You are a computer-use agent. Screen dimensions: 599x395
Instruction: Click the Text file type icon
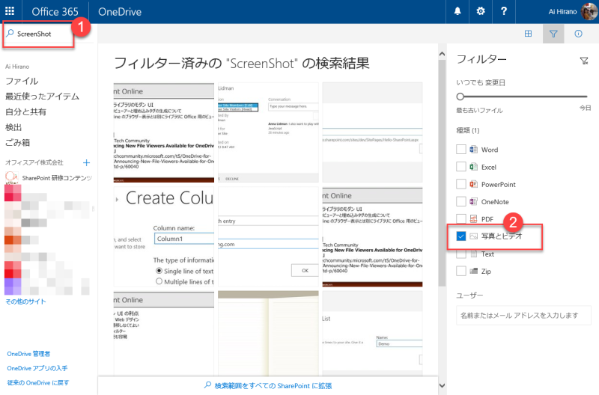[473, 254]
